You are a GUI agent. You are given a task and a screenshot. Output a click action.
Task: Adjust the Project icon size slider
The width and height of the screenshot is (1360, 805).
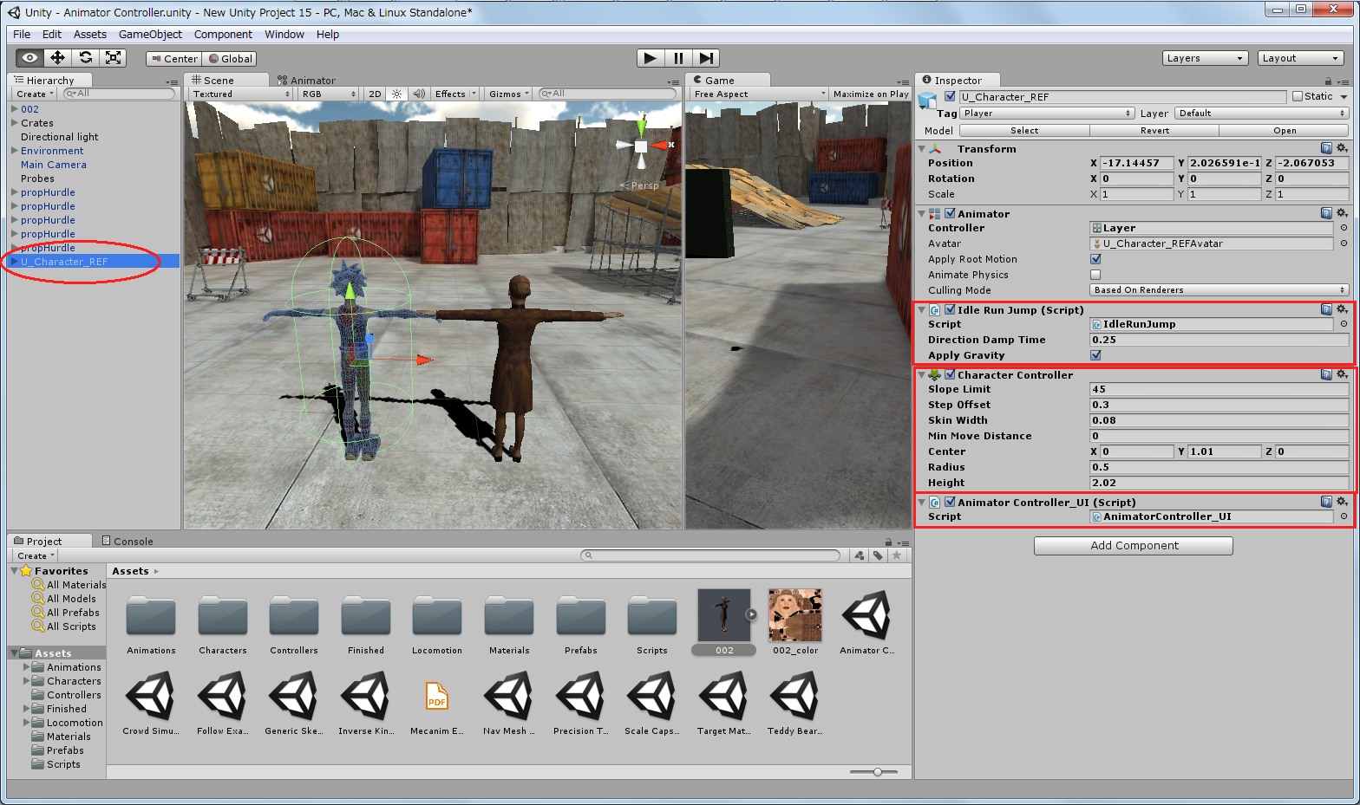click(x=878, y=771)
